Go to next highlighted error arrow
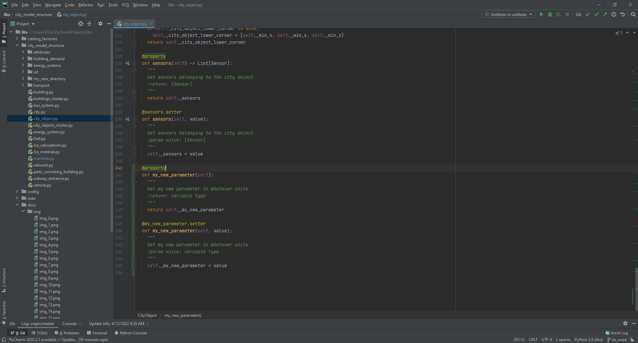The width and height of the screenshot is (638, 343). click(x=634, y=33)
